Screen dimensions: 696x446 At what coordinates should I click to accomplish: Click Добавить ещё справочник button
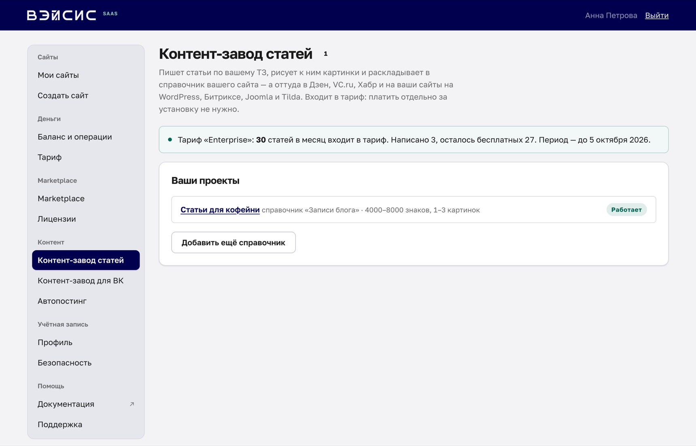click(x=233, y=242)
